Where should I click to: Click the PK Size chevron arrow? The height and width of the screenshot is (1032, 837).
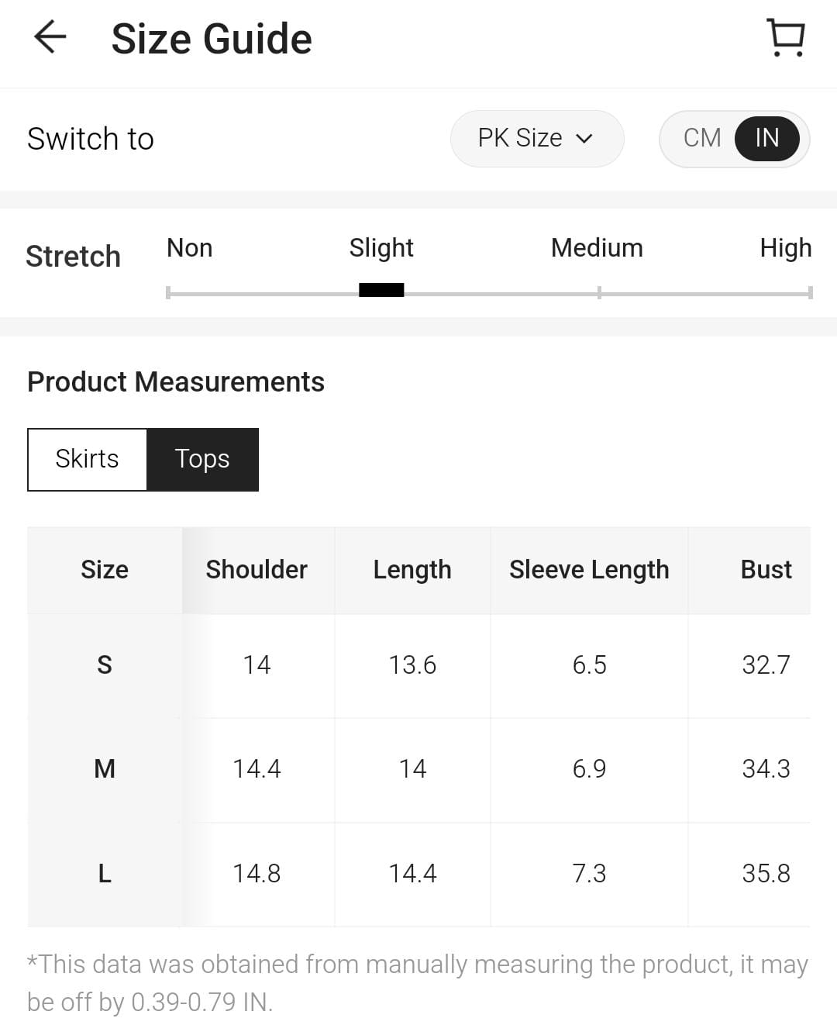(x=584, y=139)
